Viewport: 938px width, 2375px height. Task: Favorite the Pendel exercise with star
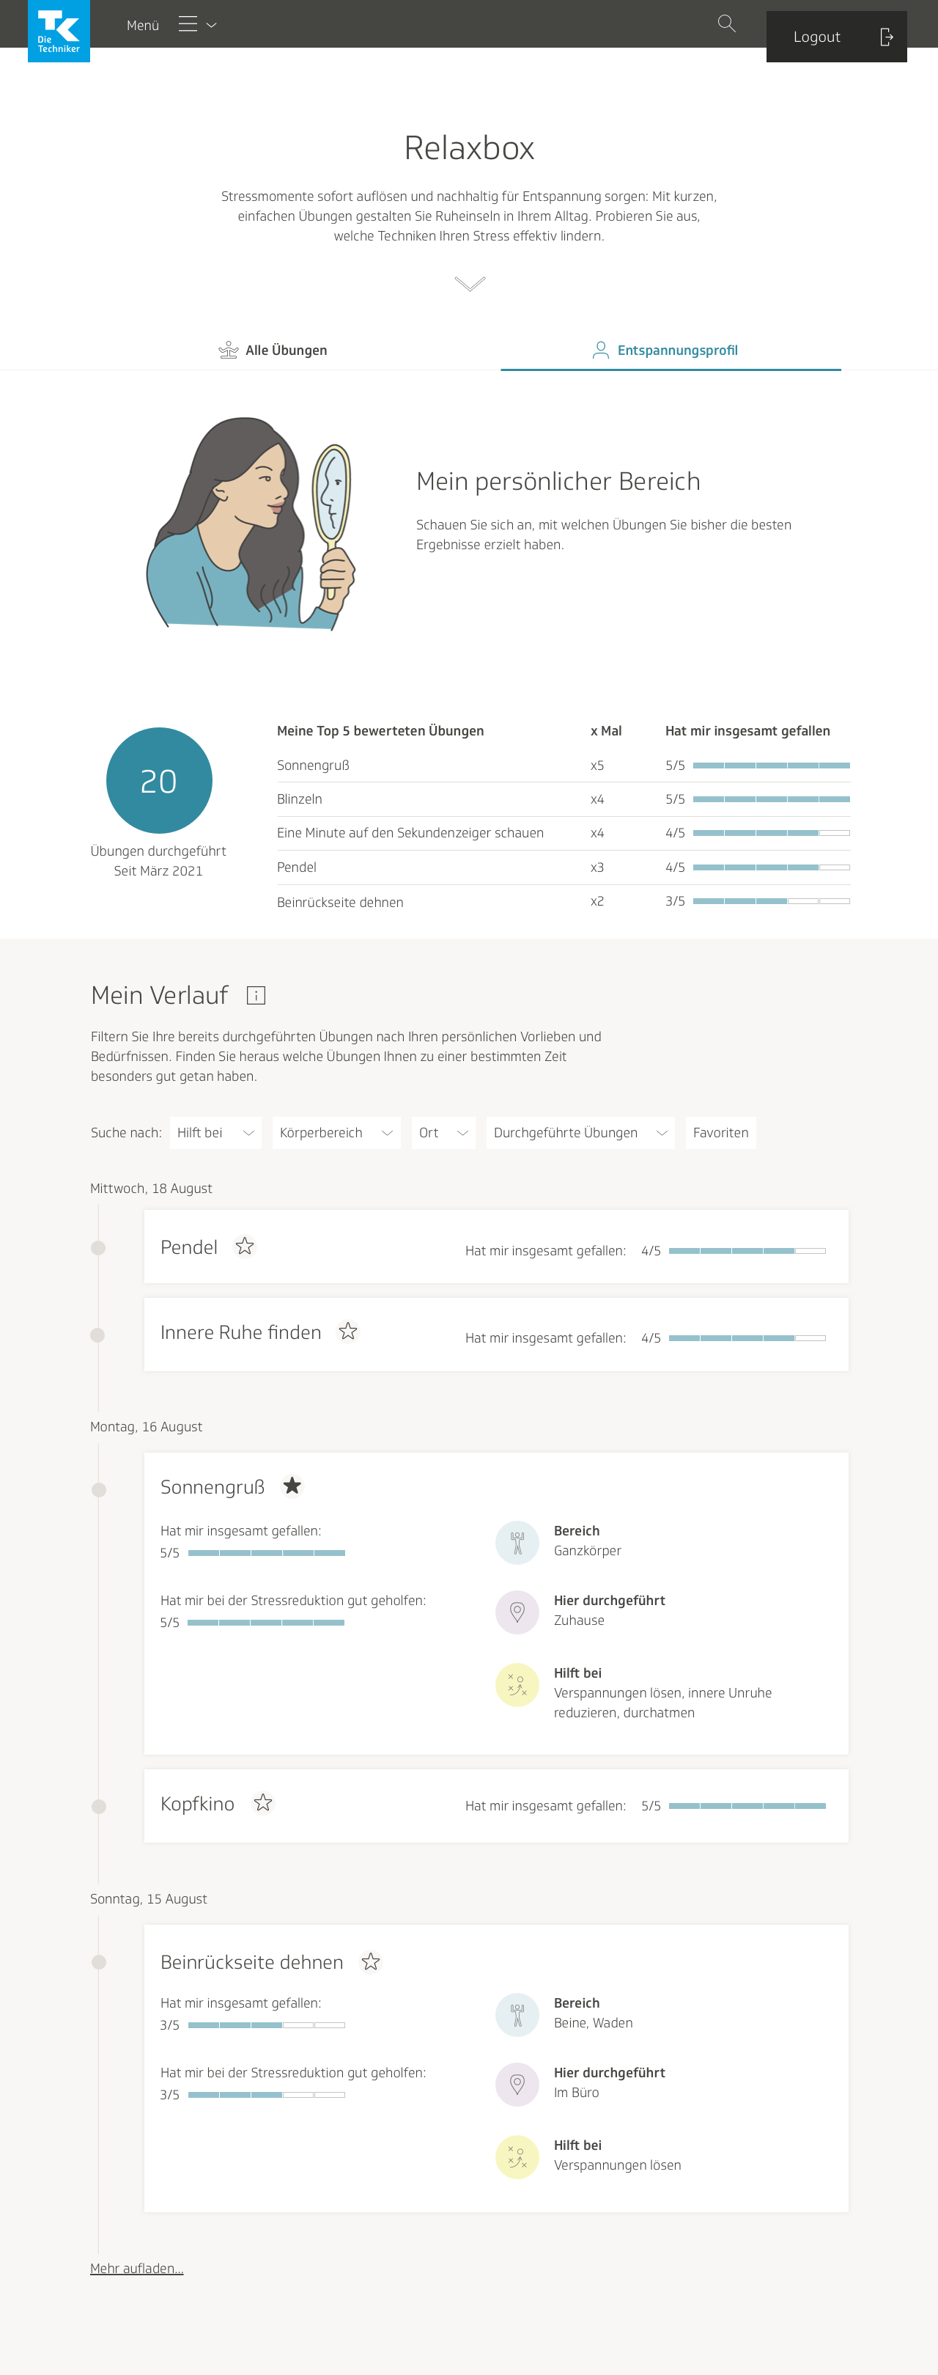pos(244,1247)
